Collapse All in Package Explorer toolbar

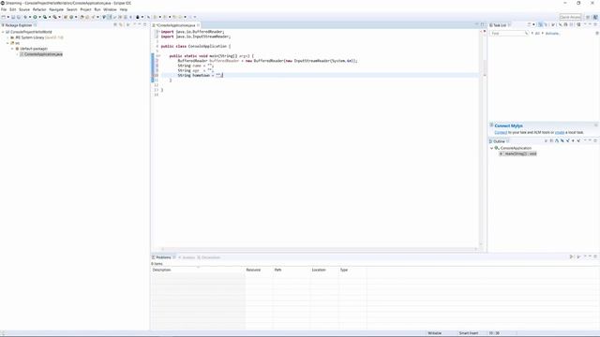click(x=115, y=25)
